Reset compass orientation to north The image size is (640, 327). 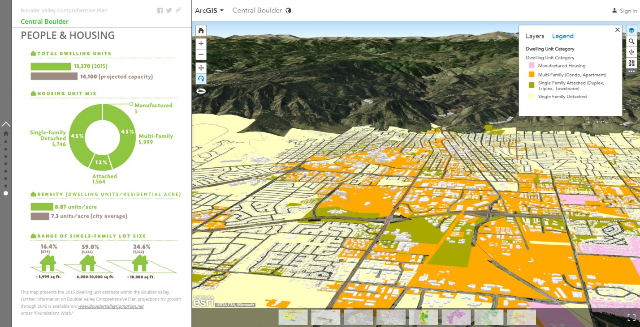(201, 91)
